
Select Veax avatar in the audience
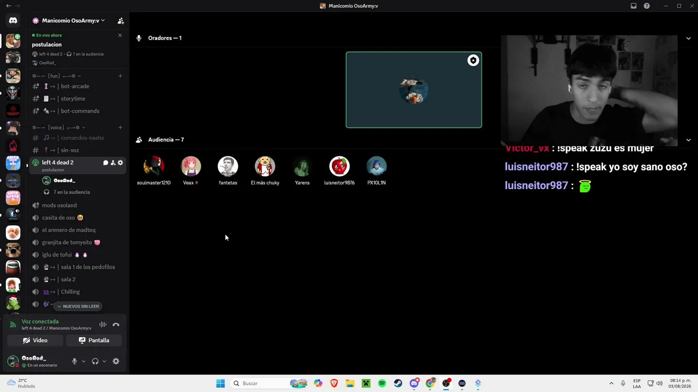(191, 167)
